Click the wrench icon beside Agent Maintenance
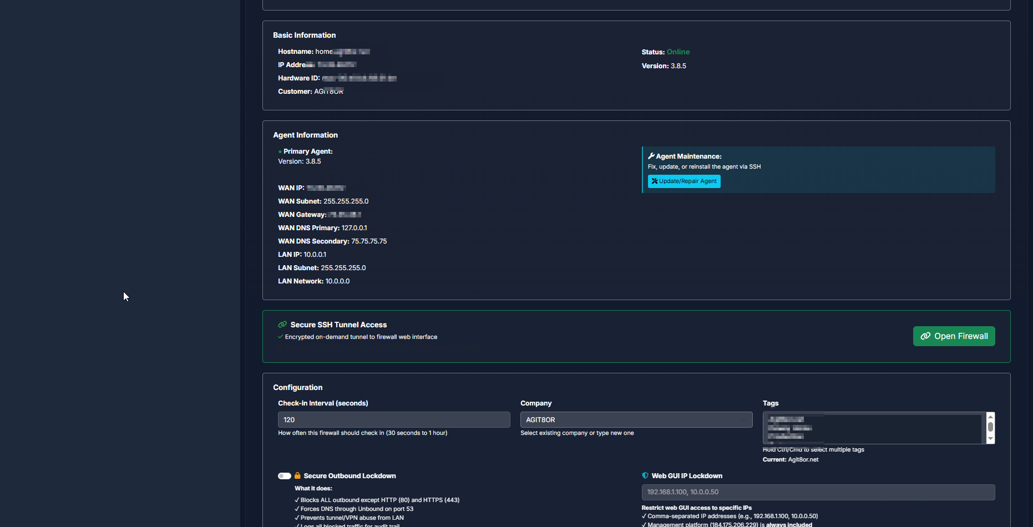Image resolution: width=1033 pixels, height=527 pixels. [652, 156]
